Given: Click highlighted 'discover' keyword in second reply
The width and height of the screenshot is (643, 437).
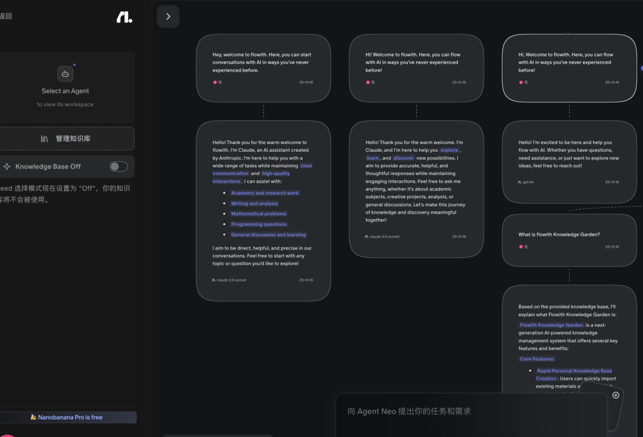Looking at the screenshot, I should (404, 158).
